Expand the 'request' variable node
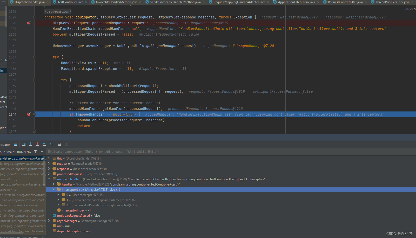The height and width of the screenshot is (238, 416). [x=49, y=163]
